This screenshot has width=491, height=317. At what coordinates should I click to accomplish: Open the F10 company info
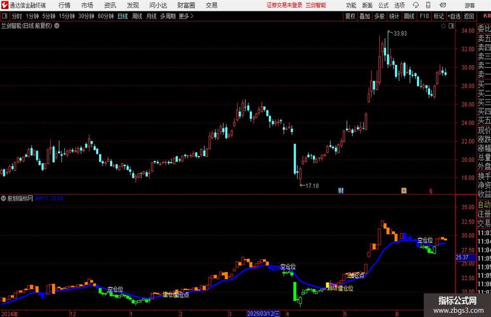[424, 16]
